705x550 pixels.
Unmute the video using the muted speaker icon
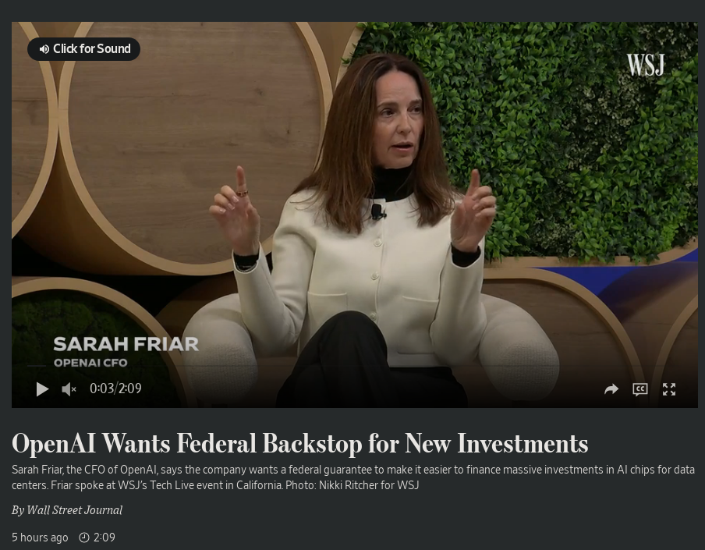pyautogui.click(x=69, y=389)
